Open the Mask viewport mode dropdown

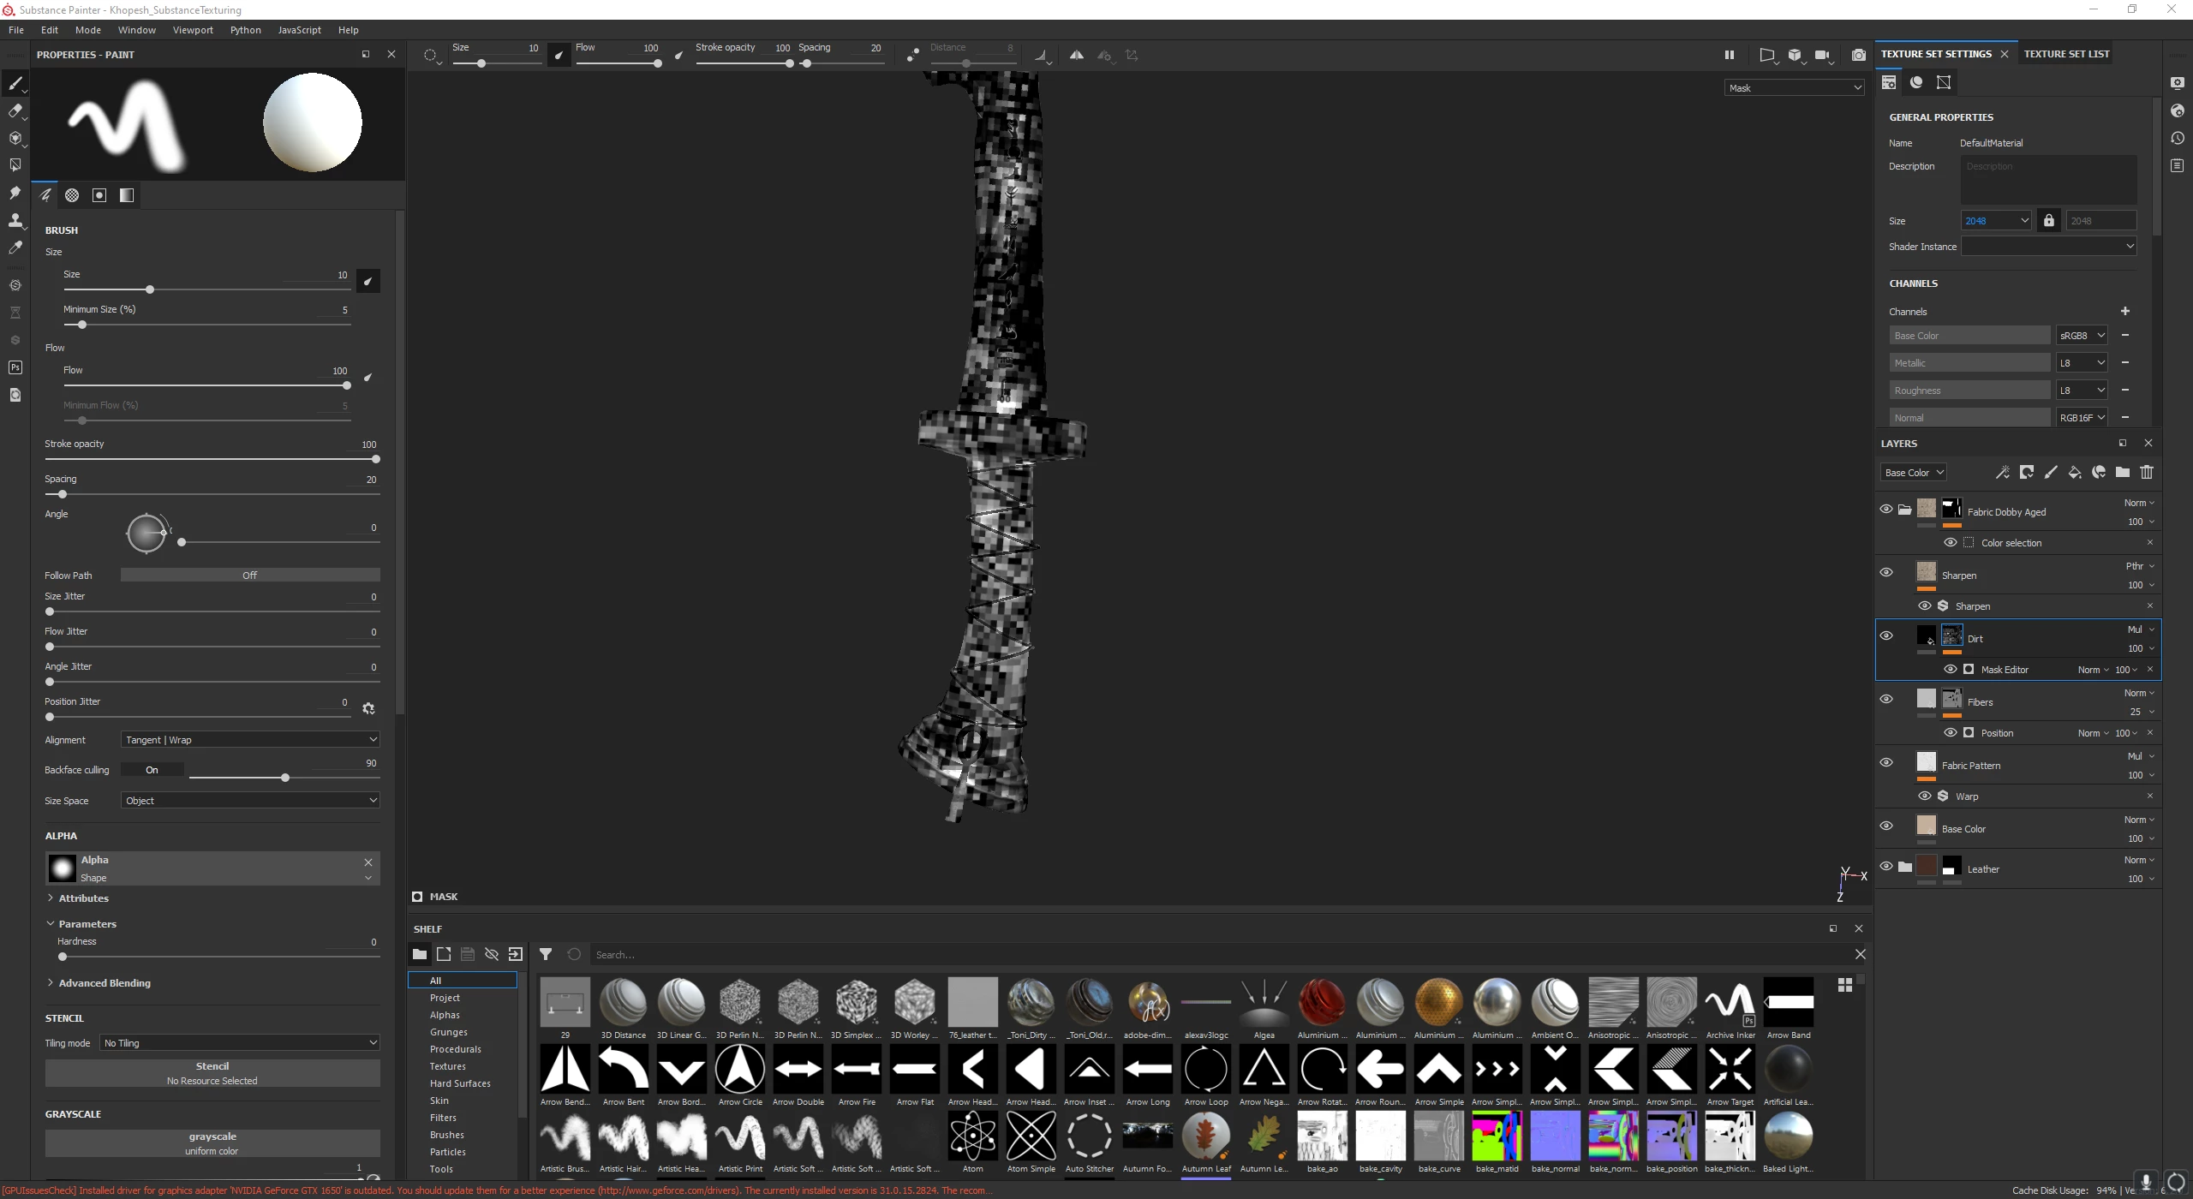pos(1794,88)
